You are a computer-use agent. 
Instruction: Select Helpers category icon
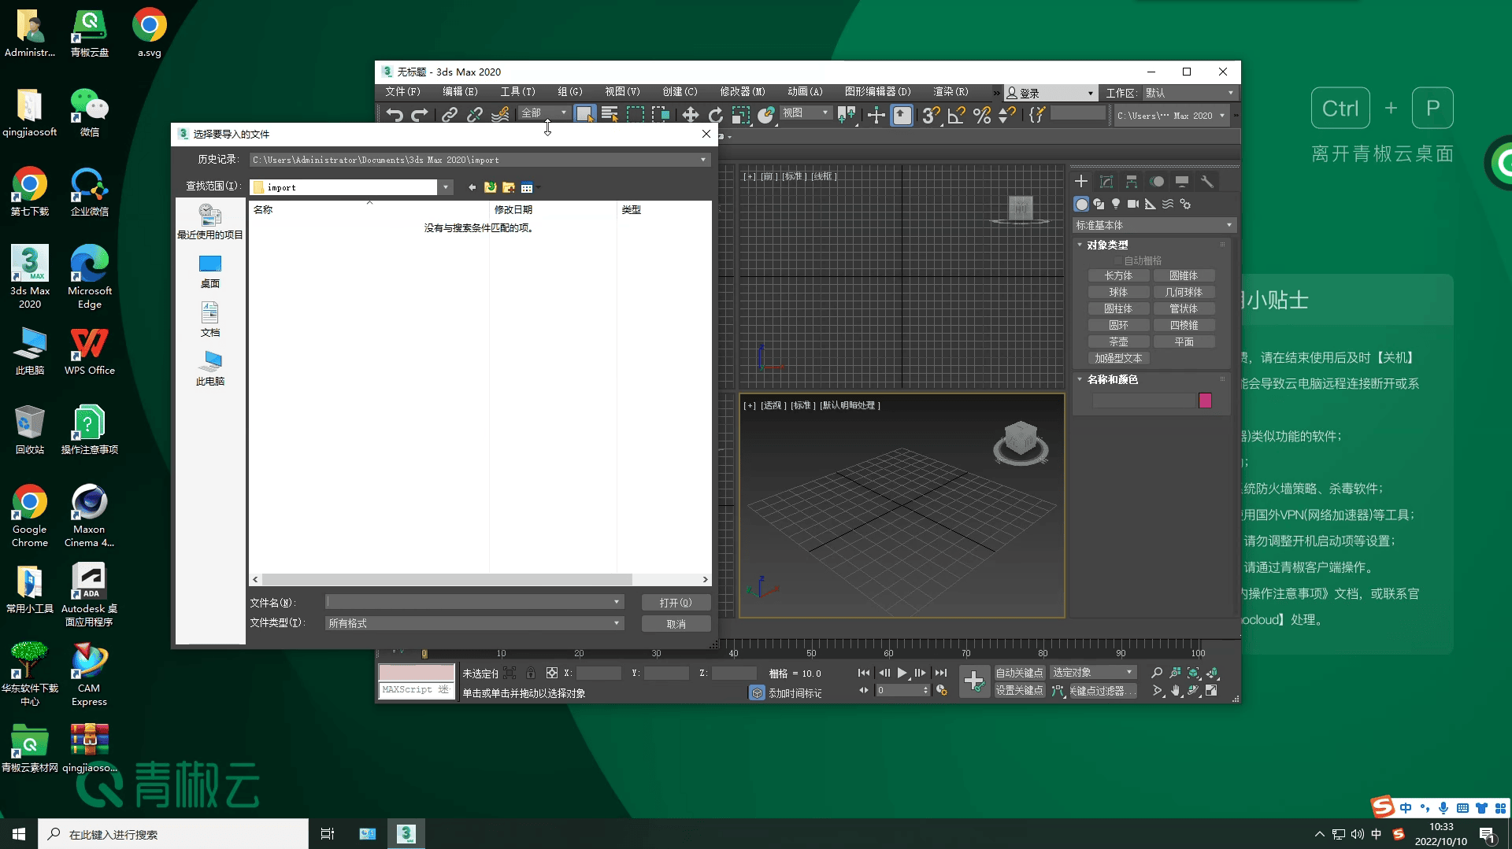click(x=1151, y=204)
